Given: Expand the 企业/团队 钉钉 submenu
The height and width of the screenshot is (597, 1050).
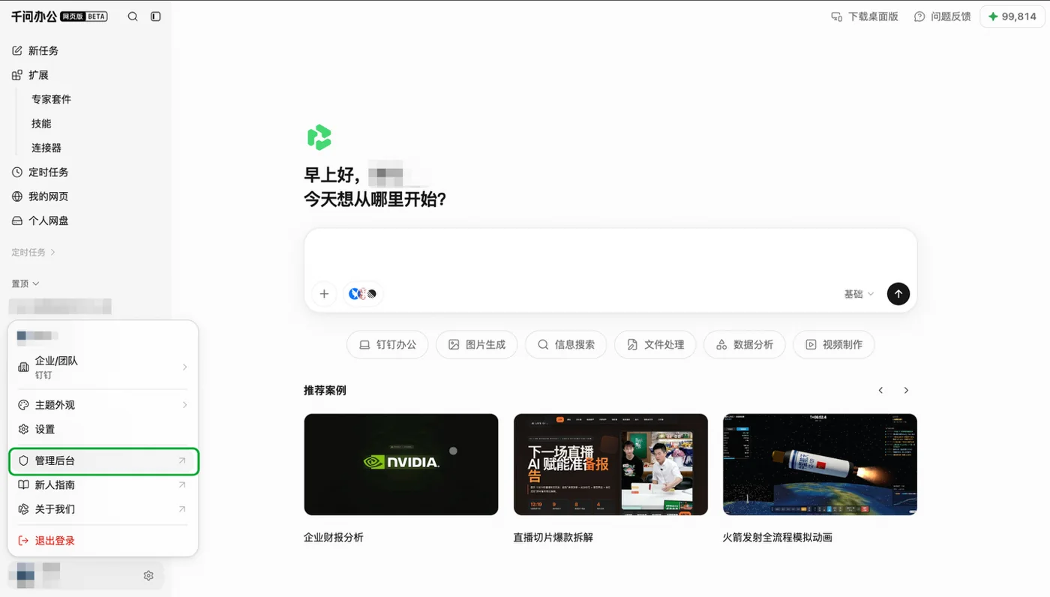Looking at the screenshot, I should 103,367.
